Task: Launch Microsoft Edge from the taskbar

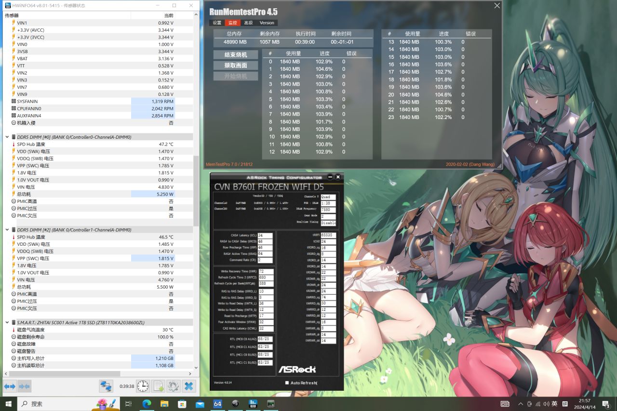Action: pos(147,404)
